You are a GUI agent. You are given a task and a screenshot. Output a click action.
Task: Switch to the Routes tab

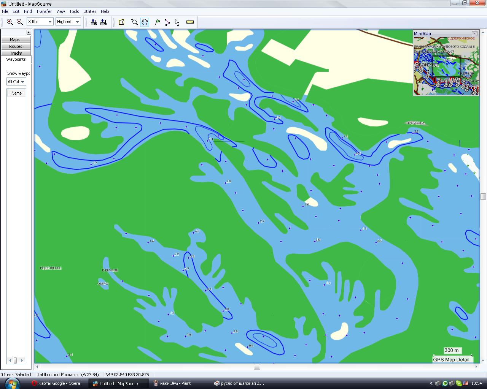coord(16,46)
